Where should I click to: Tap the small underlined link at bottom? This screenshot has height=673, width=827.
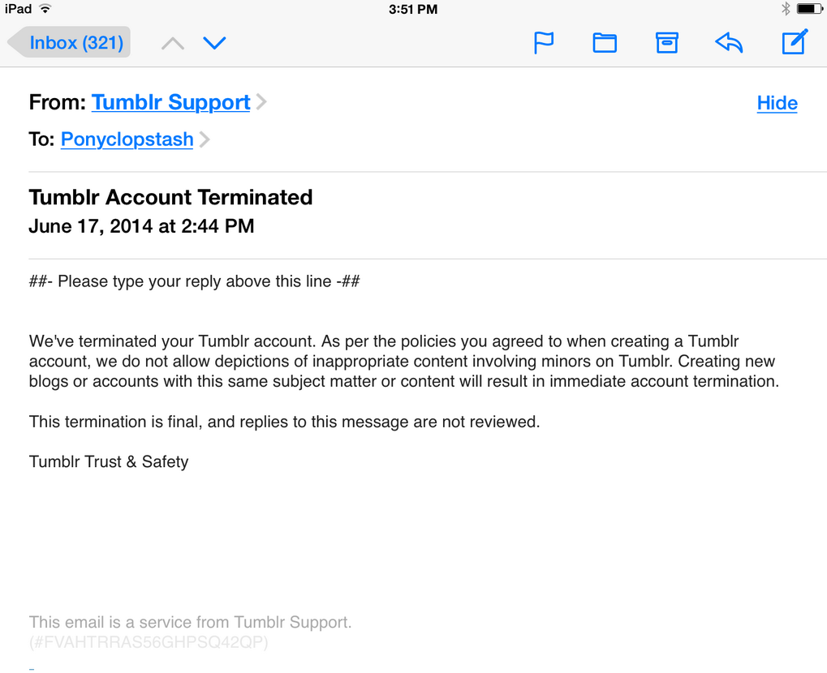pos(32,669)
